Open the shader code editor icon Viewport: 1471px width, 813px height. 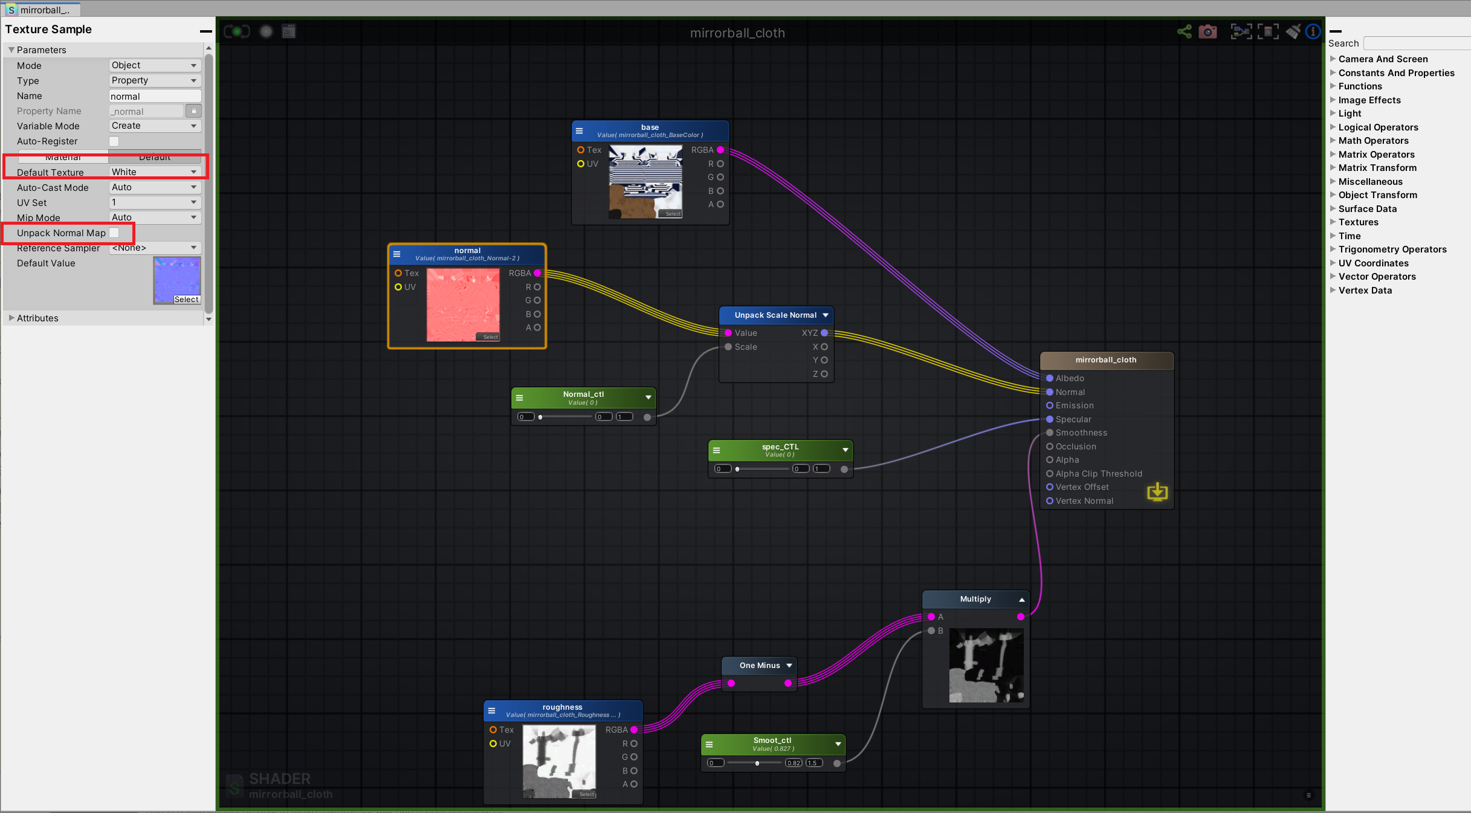(x=289, y=31)
